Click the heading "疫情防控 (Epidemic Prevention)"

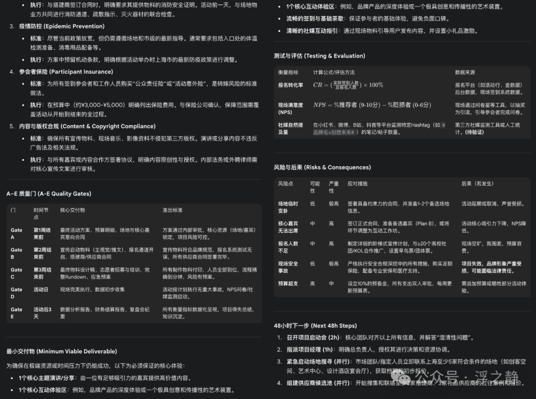[62, 26]
